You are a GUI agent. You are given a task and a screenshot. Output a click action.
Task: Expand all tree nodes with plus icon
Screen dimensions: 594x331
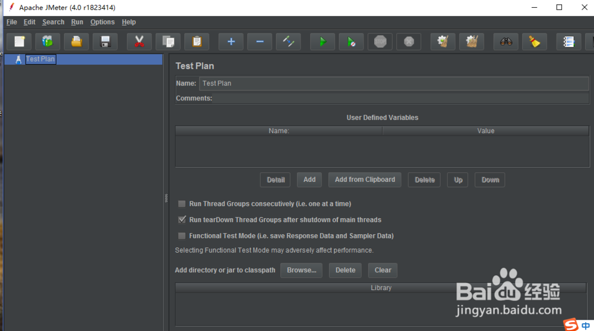coord(231,42)
